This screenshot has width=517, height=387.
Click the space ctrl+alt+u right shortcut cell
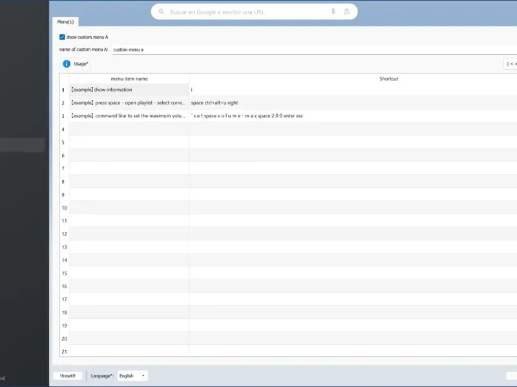(x=353, y=103)
